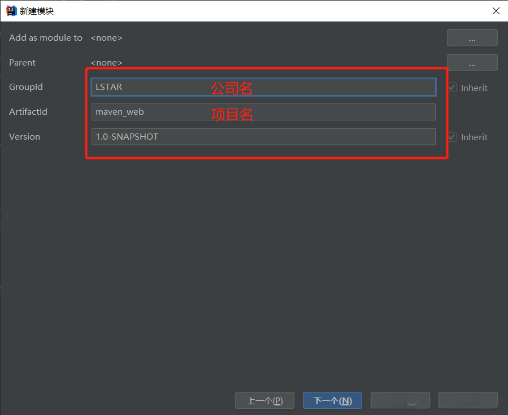The width and height of the screenshot is (508, 415).
Task: Click the ArtifactId field containing maven_web
Action: click(263, 112)
